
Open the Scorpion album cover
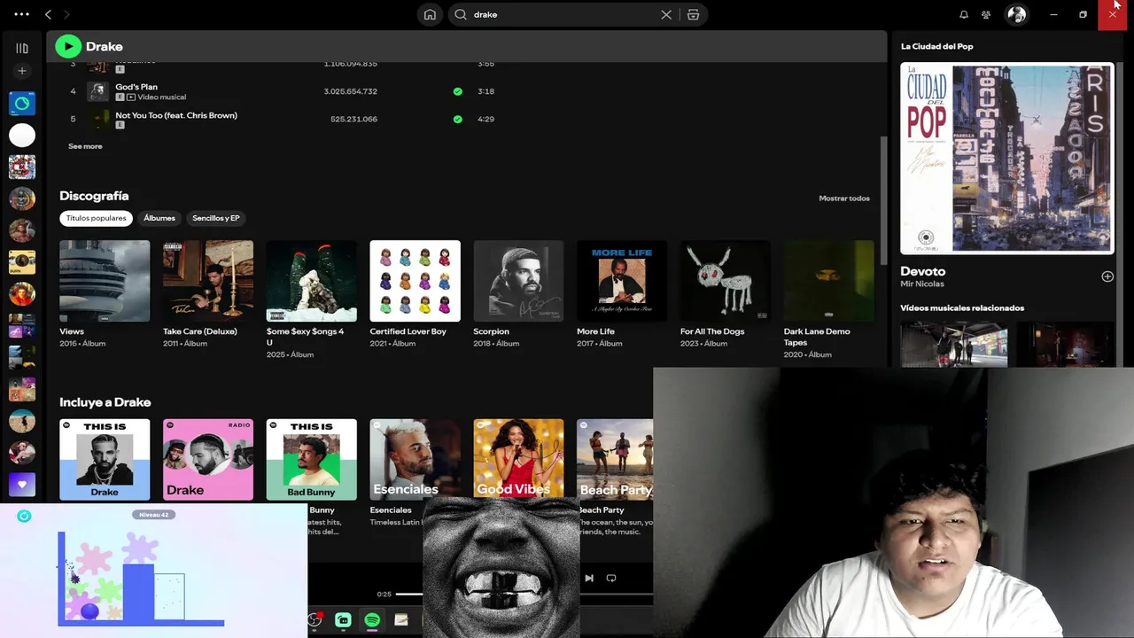click(518, 281)
